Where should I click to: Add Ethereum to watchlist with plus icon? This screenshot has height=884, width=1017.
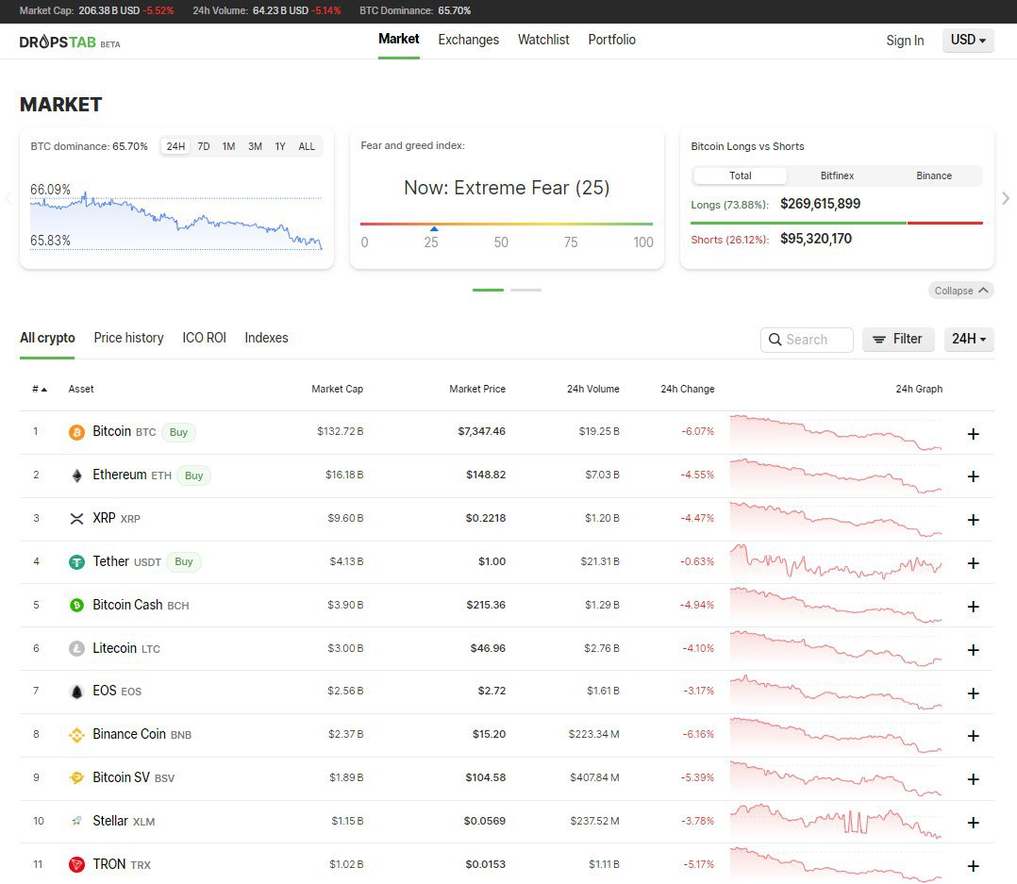[973, 476]
